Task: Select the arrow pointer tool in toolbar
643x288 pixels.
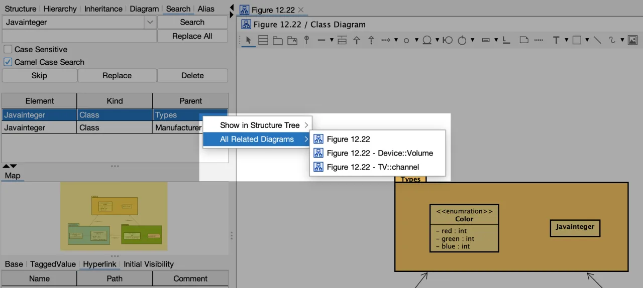Action: pyautogui.click(x=249, y=40)
